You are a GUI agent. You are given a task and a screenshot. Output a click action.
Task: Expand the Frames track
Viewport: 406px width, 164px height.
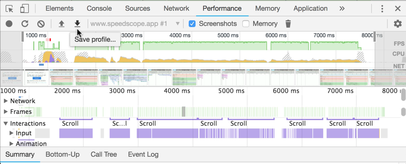pos(6,111)
